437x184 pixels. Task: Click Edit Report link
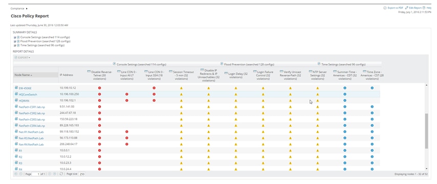(413, 8)
